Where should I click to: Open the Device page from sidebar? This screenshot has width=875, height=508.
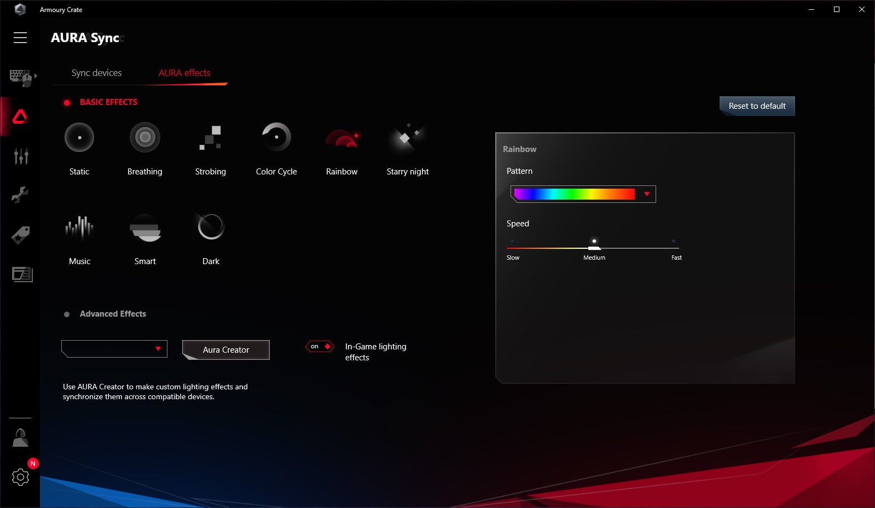point(21,78)
